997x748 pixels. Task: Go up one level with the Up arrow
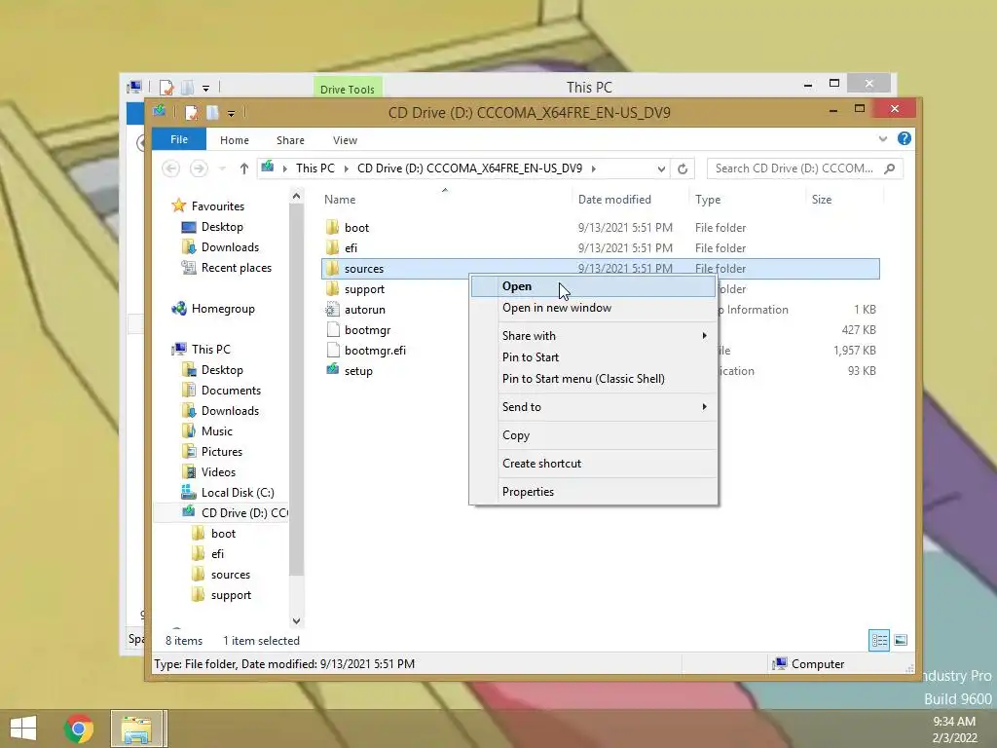[244, 168]
